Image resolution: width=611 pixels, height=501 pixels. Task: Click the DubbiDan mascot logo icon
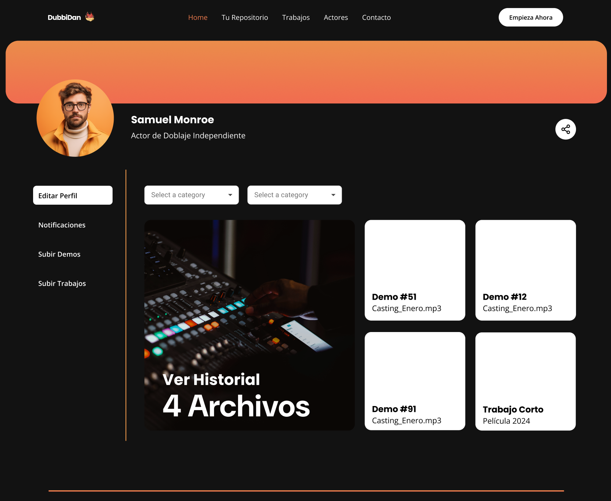click(x=90, y=17)
